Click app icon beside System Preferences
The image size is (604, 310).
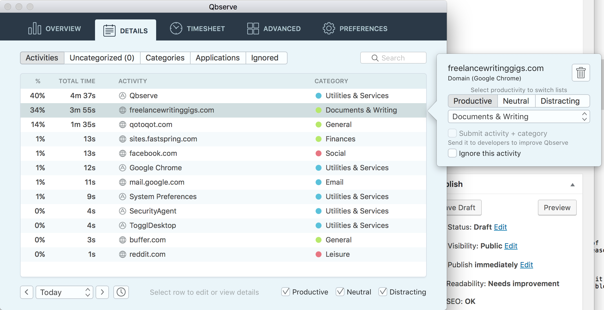pyautogui.click(x=123, y=197)
